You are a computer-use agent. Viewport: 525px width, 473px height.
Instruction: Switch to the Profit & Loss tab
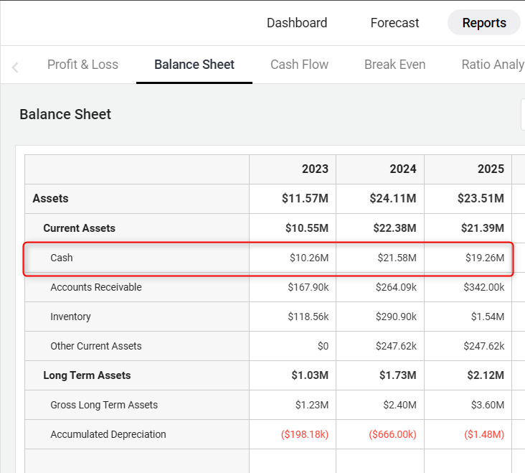pos(82,65)
